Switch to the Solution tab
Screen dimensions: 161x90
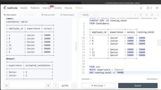(x=29, y=15)
